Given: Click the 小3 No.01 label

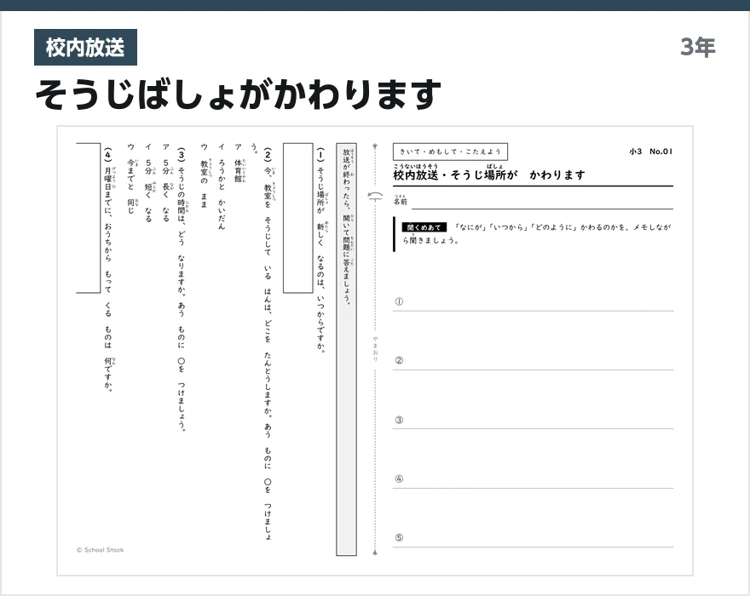Looking at the screenshot, I should (x=650, y=152).
